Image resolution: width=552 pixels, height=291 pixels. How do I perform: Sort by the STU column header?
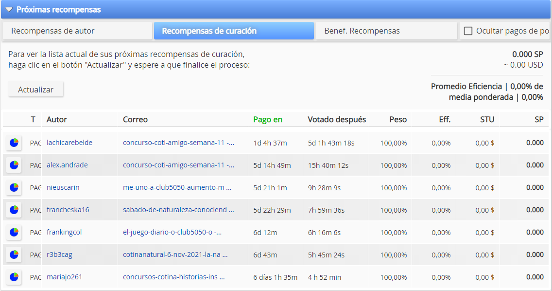pyautogui.click(x=487, y=120)
